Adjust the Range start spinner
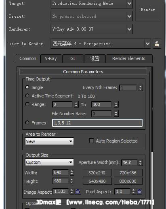This screenshot has width=166, height=209. pos(76,104)
